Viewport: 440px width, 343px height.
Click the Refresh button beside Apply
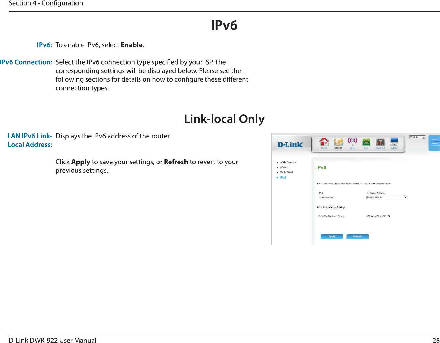357,237
